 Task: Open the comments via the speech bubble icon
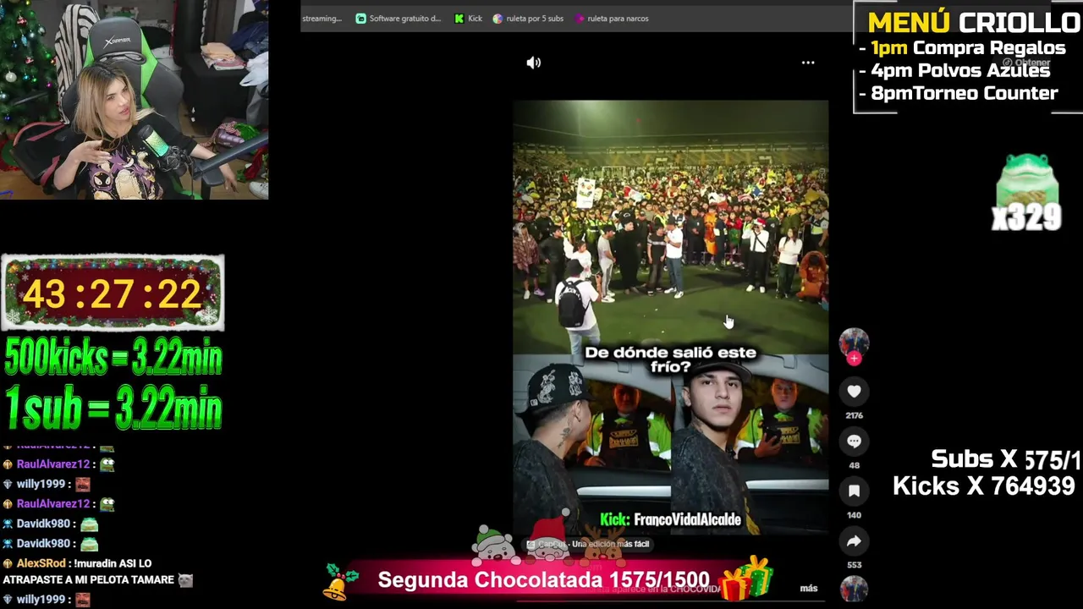point(854,441)
